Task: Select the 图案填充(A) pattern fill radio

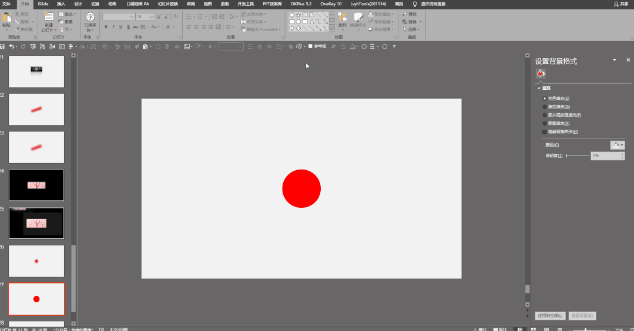Action: pyautogui.click(x=545, y=123)
